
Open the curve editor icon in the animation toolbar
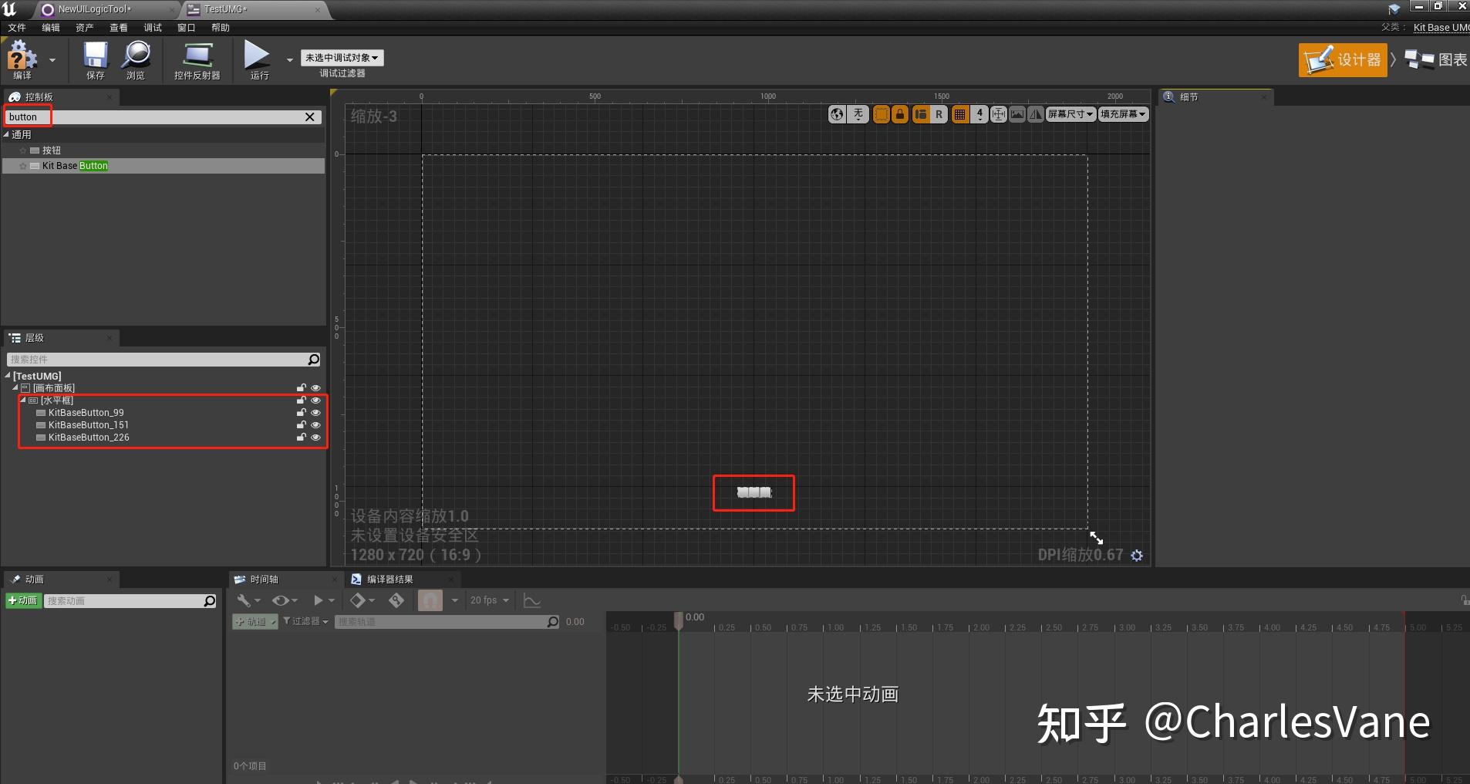point(531,600)
